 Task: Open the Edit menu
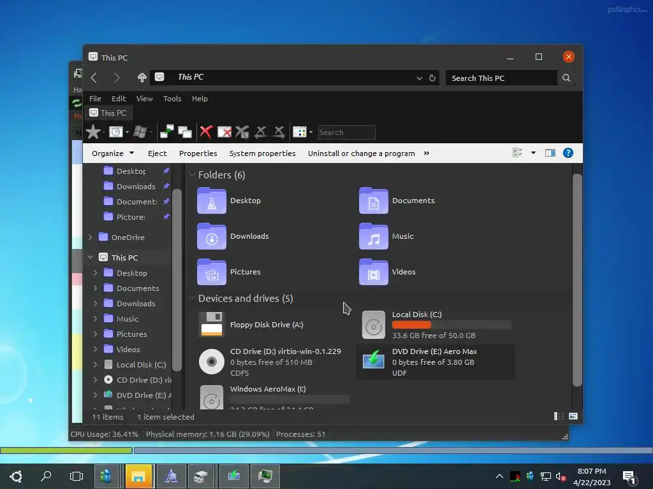[x=119, y=99]
